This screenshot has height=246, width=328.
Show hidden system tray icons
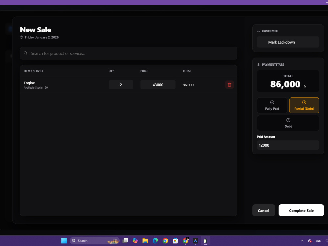302,241
